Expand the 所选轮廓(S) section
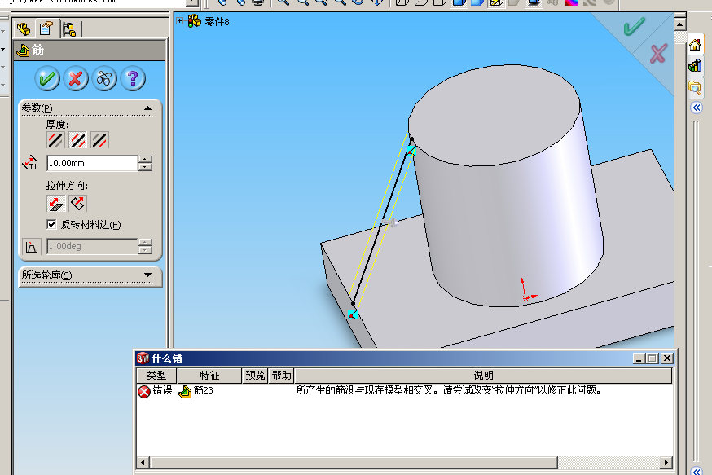Screen dimensions: 712x475 point(147,275)
